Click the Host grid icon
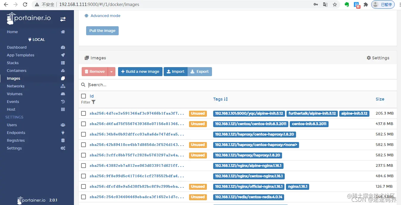This screenshot has height=205, width=401. (63, 110)
